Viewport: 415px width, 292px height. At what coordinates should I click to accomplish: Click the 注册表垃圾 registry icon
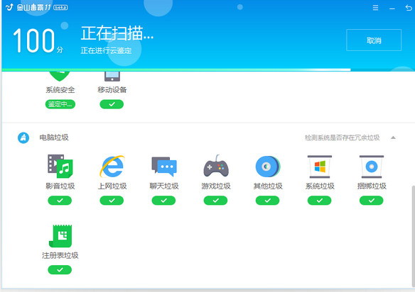60,236
